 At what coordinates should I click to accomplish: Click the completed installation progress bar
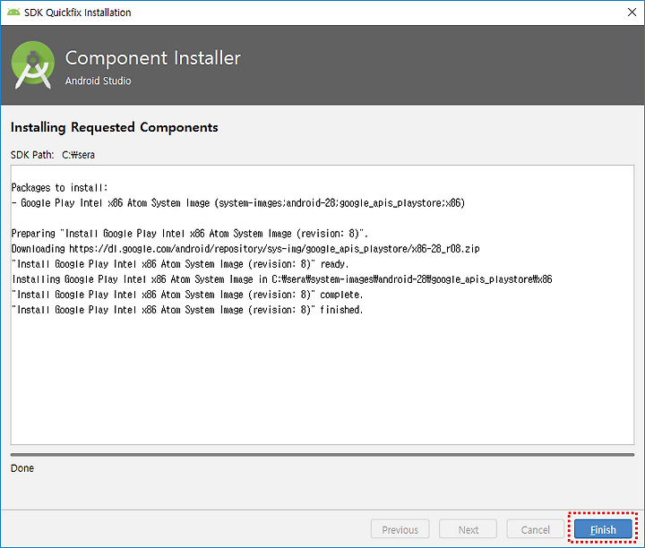(322, 455)
